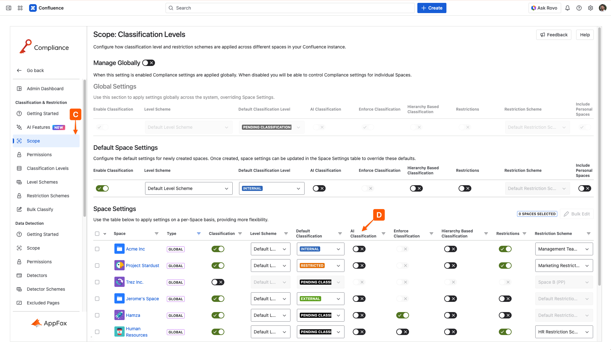The width and height of the screenshot is (611, 350).
Task: Open the notifications bell icon
Action: 568,8
